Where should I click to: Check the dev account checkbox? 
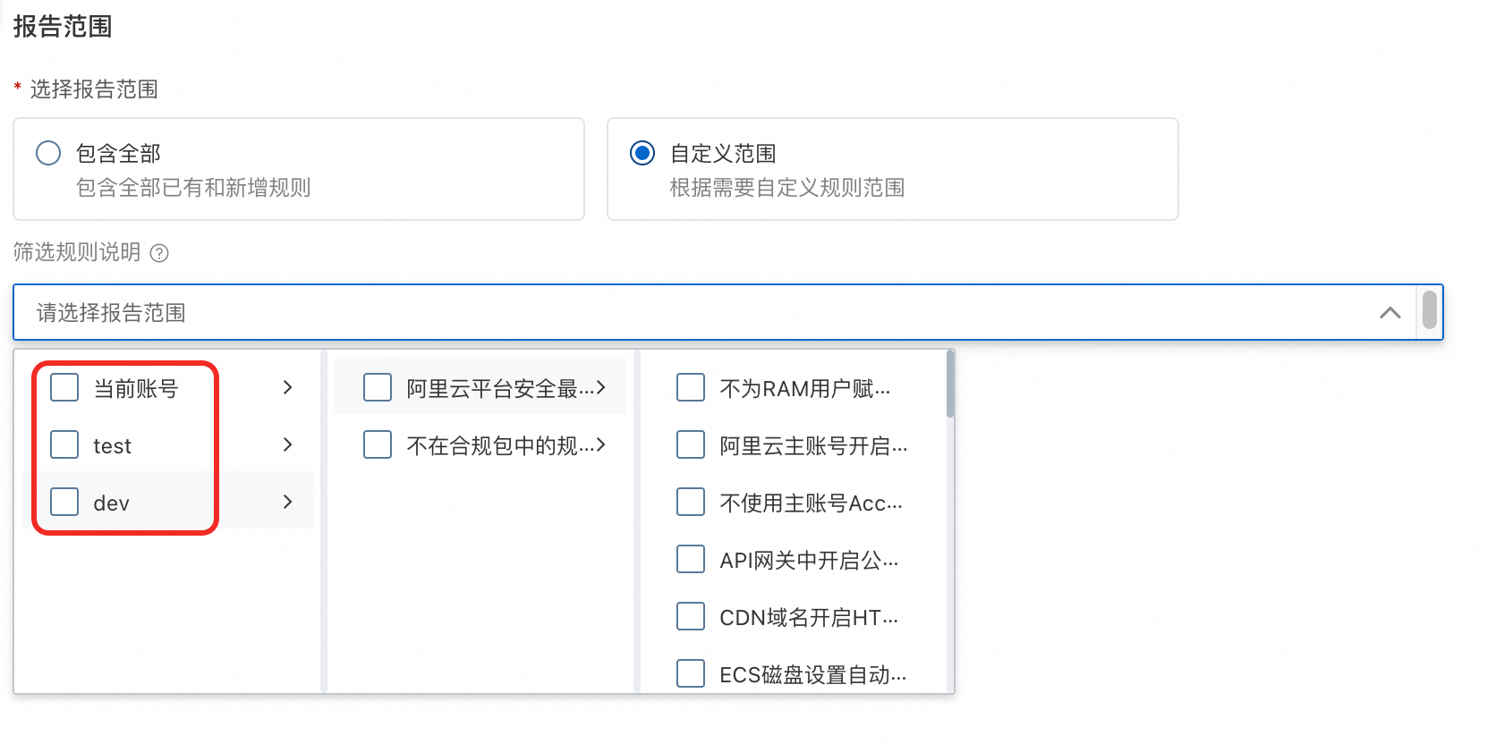point(64,502)
